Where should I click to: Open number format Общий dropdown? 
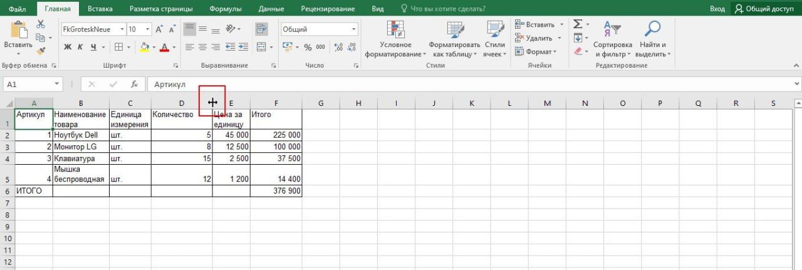pyautogui.click(x=353, y=29)
